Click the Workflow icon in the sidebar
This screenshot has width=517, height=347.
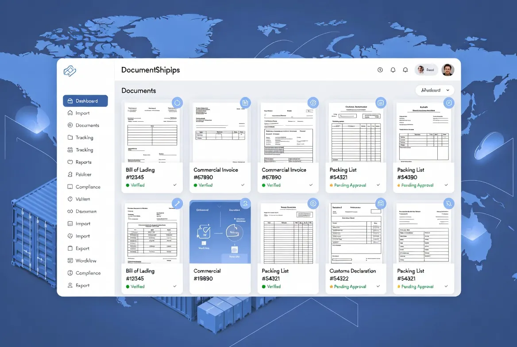71,260
